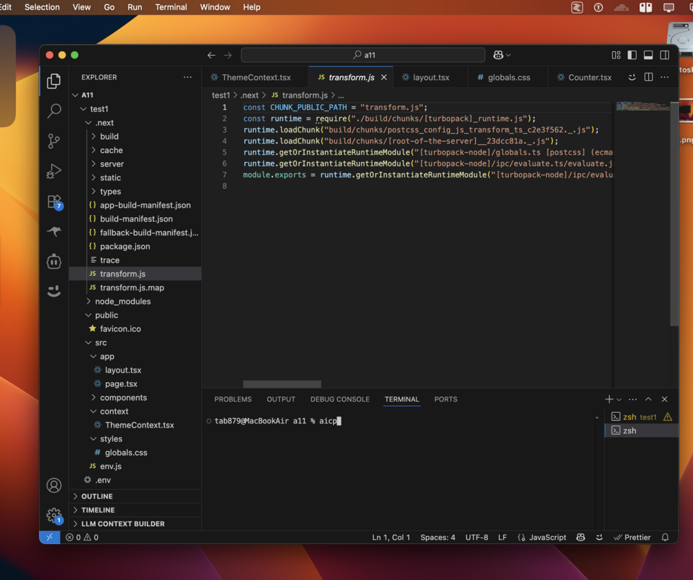
Task: Click the code minimap preview
Action: tap(642, 106)
